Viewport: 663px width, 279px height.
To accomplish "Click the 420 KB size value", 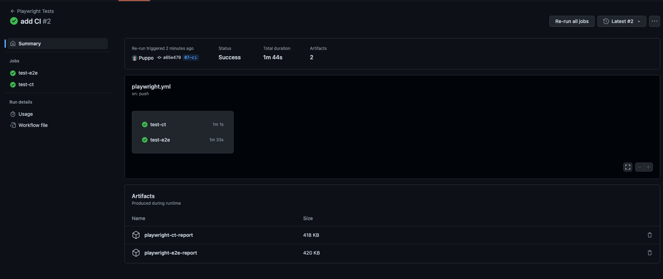I will click(x=311, y=253).
